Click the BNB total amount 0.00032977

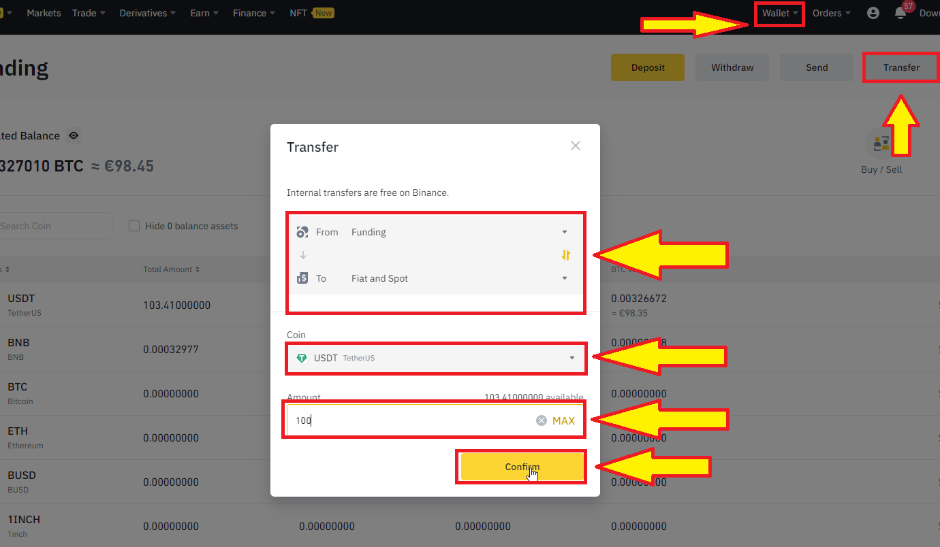point(171,349)
